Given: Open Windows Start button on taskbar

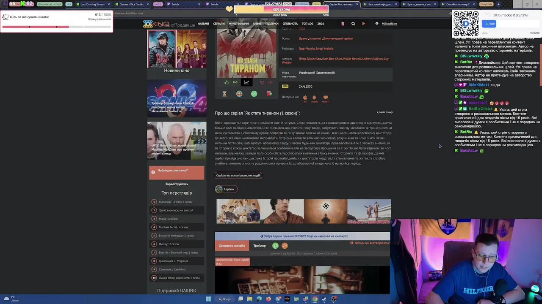Looking at the screenshot, I should [x=208, y=299].
